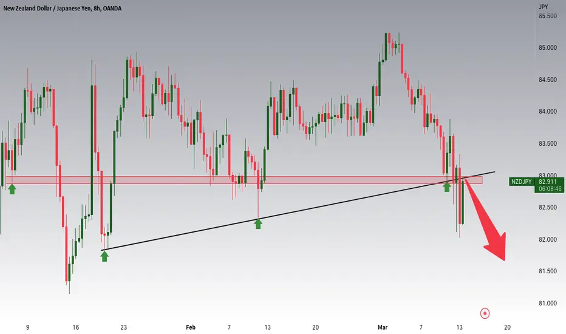Click the 82.500 price axis label
Screen dimensions: 566x334
point(548,208)
